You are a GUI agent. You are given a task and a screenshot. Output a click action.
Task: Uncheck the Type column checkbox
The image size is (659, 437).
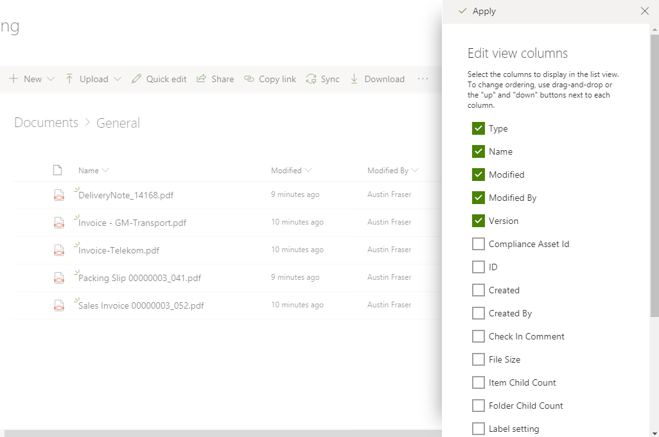coord(479,128)
